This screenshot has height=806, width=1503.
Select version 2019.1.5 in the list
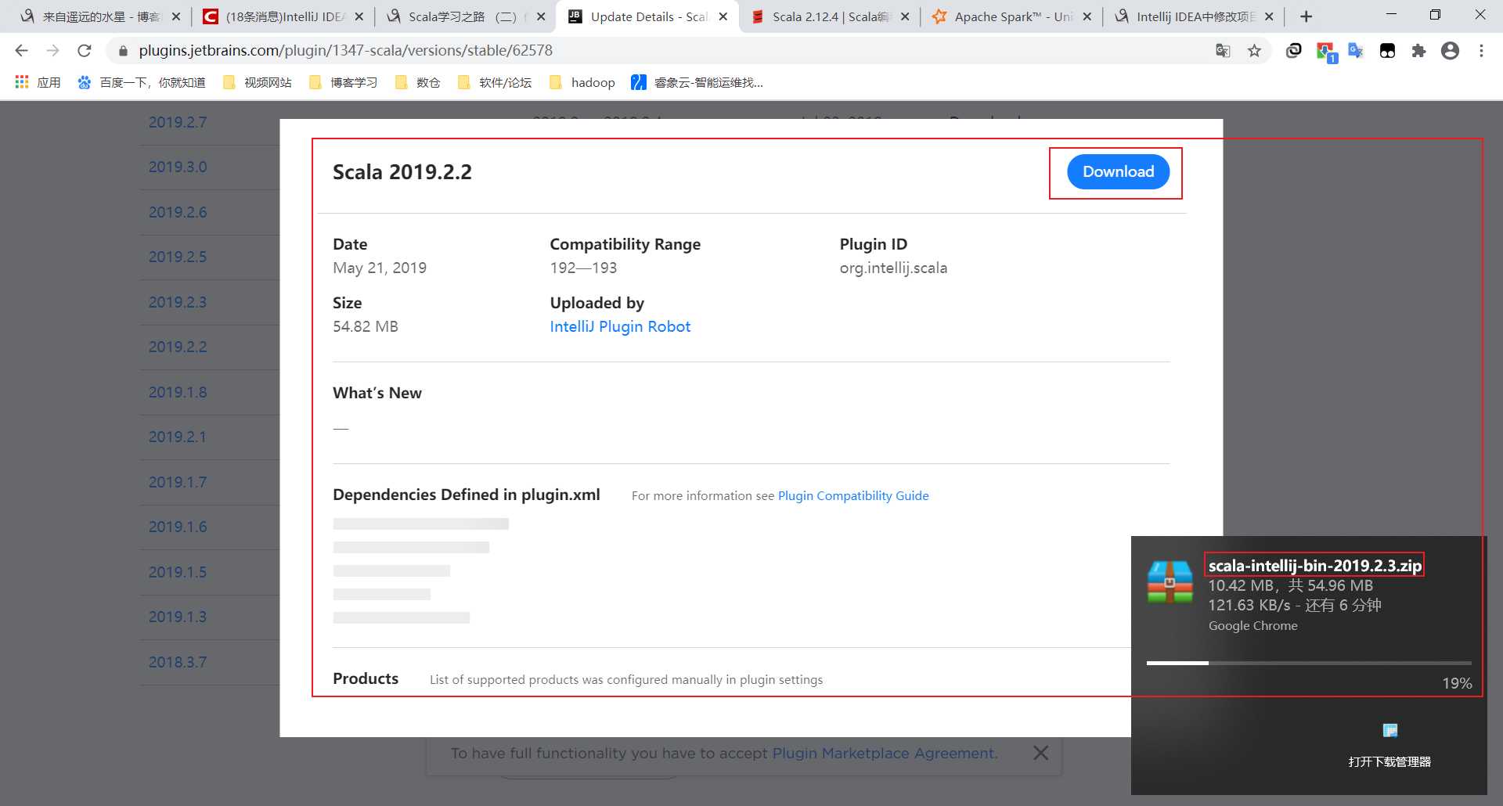178,572
